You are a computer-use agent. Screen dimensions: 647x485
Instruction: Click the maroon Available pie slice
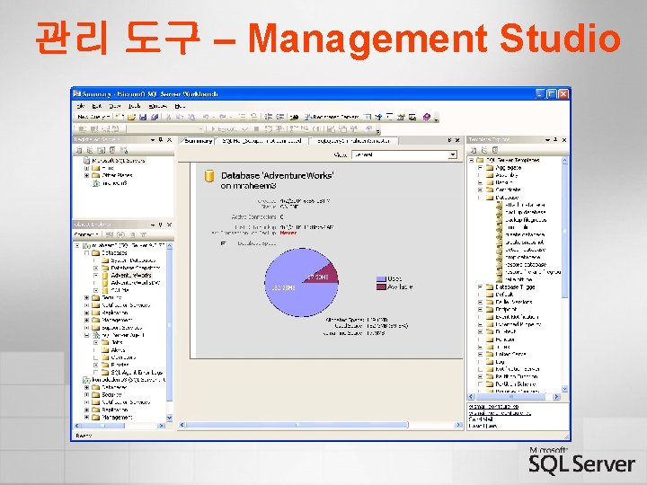(325, 274)
